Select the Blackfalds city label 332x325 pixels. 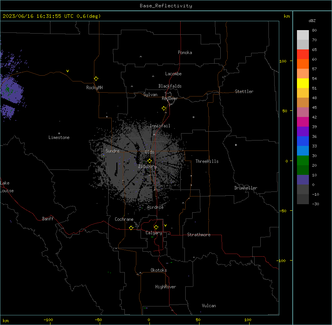click(170, 86)
